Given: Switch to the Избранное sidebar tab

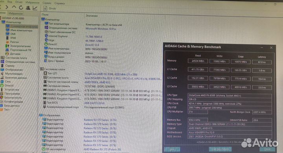Looking at the screenshot, I should (15, 13).
